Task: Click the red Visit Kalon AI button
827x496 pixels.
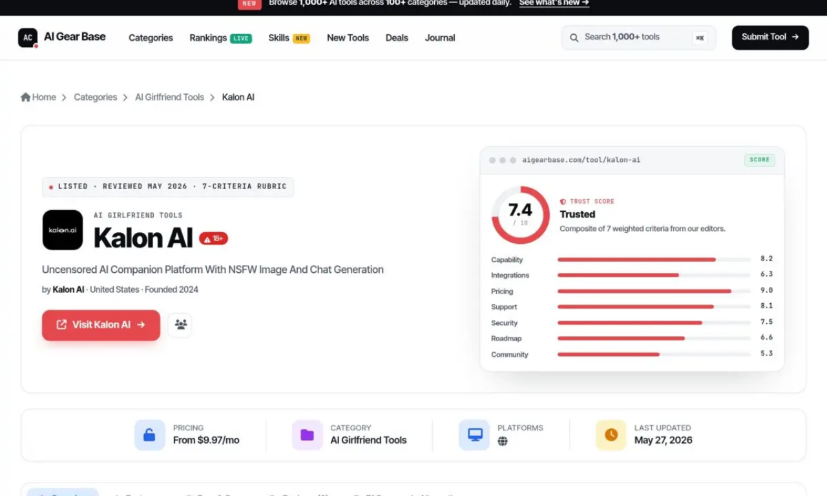Action: (101, 325)
